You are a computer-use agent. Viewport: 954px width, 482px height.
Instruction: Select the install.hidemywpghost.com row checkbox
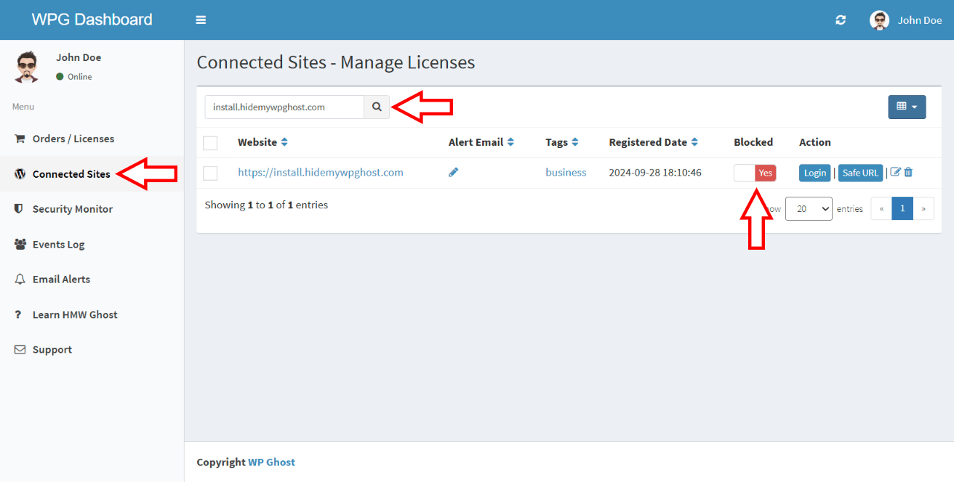coord(210,173)
